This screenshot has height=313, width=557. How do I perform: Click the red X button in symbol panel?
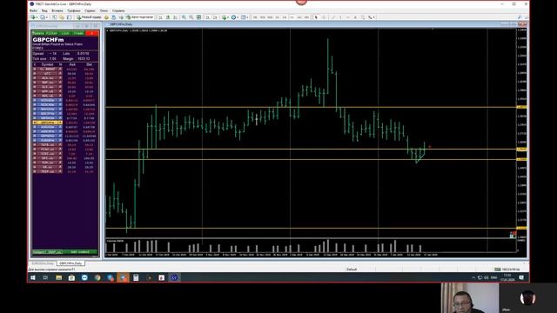pos(92,33)
